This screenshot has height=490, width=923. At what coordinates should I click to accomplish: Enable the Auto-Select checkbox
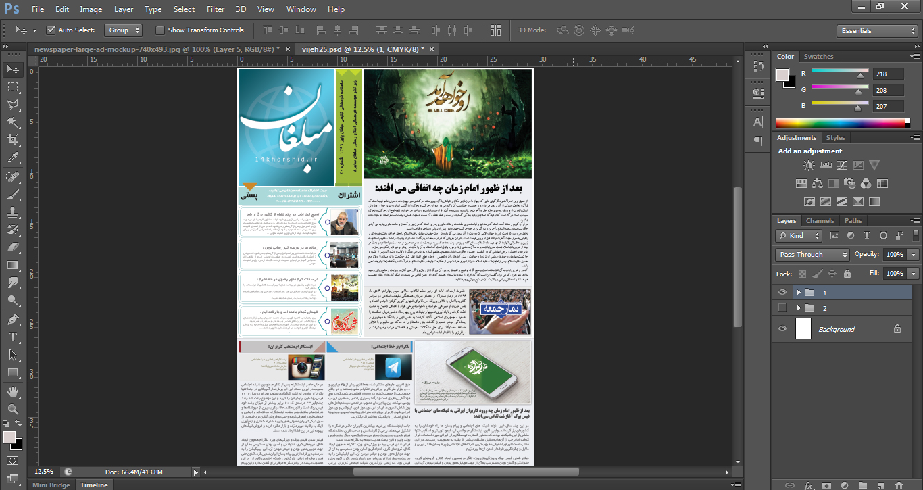(51, 30)
